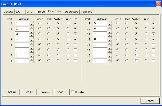Switch to the General tab
This screenshot has height=106, width=162.
click(x=8, y=12)
